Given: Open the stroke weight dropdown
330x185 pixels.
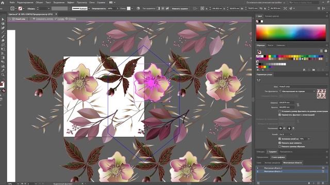Looking at the screenshot, I should [48, 9].
